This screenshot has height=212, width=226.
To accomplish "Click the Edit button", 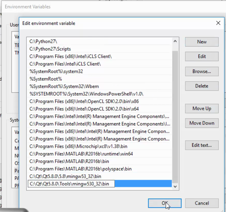I will (x=202, y=56).
